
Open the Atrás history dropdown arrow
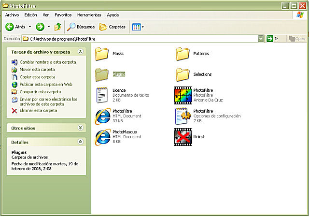click(30, 27)
